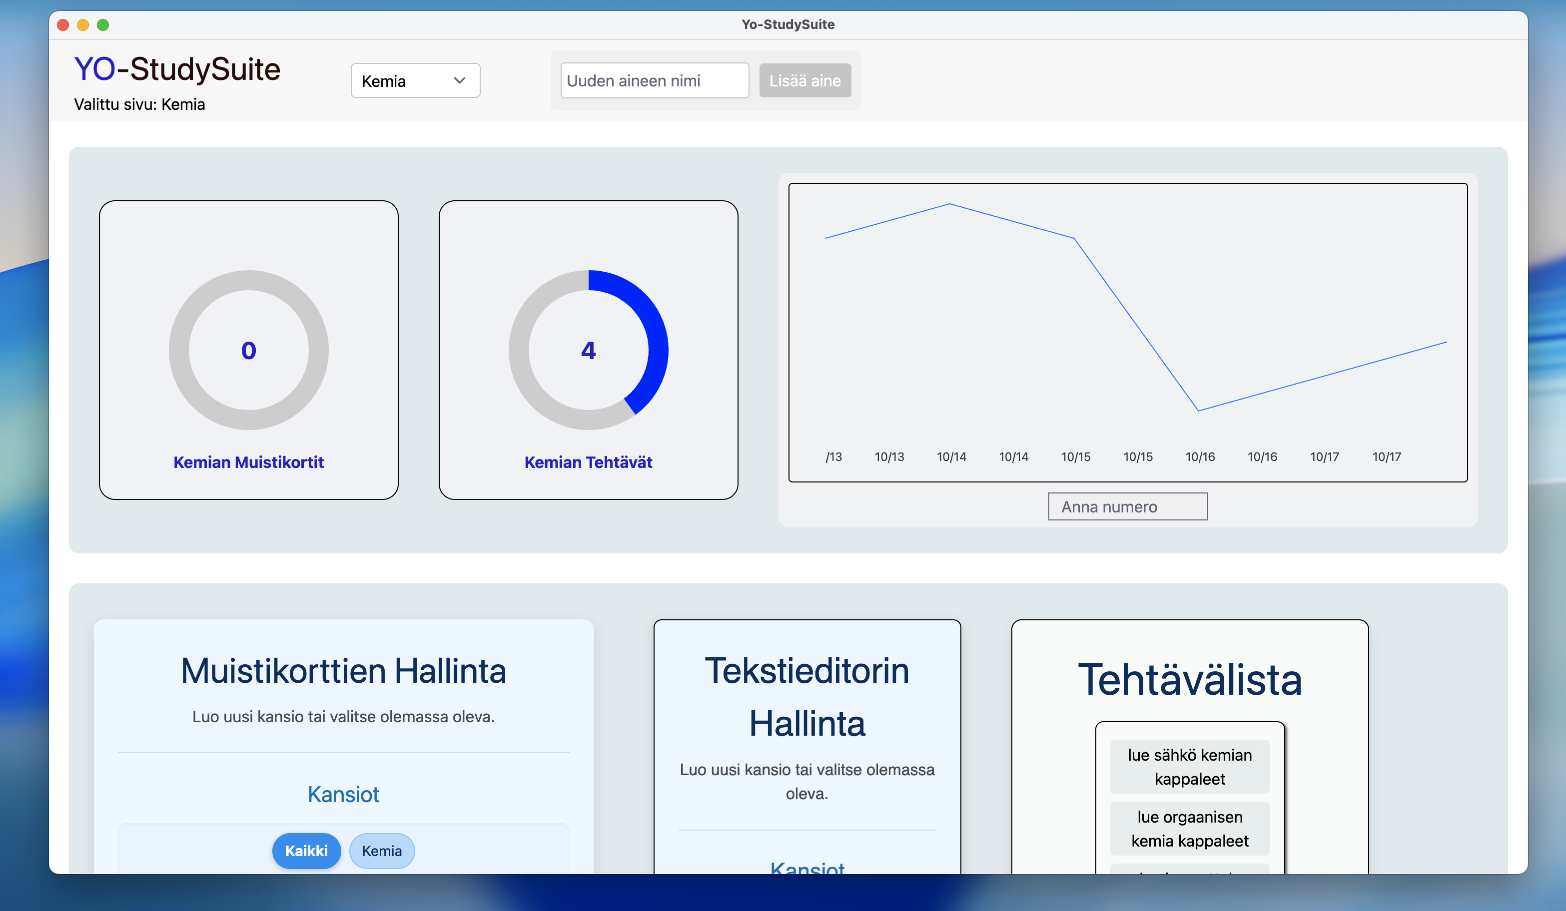Image resolution: width=1566 pixels, height=911 pixels.
Task: Click the task 'lue sähkö kemian kappaleet'
Action: point(1189,766)
